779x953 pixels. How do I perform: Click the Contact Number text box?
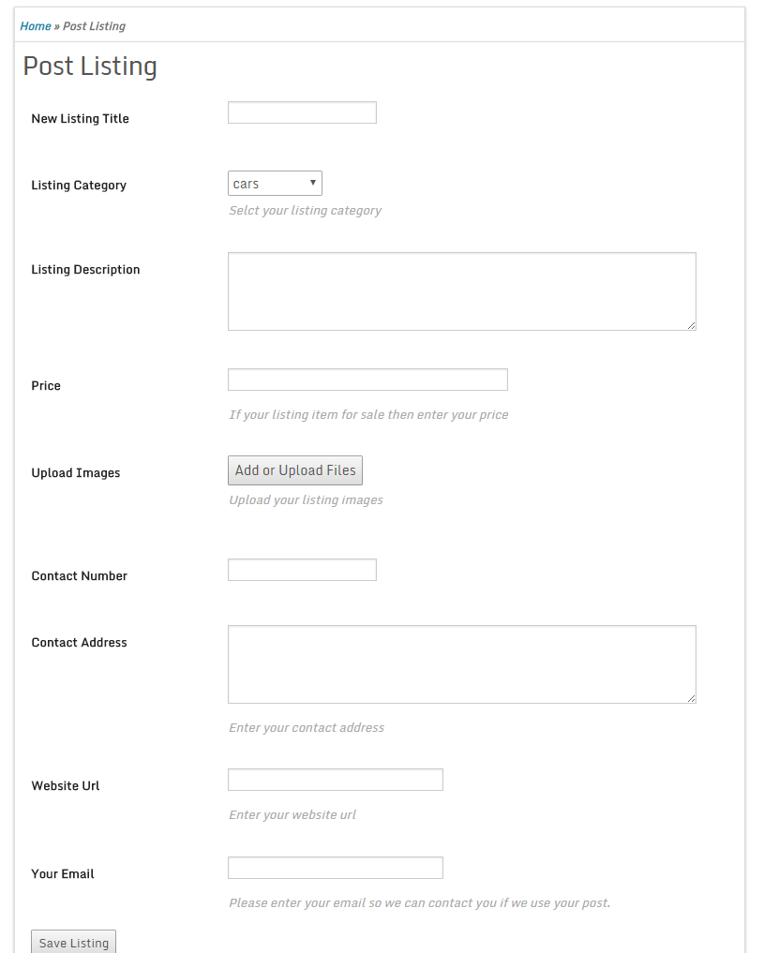pyautogui.click(x=302, y=570)
